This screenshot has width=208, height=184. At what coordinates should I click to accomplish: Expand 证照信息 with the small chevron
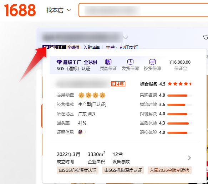coord(85,132)
